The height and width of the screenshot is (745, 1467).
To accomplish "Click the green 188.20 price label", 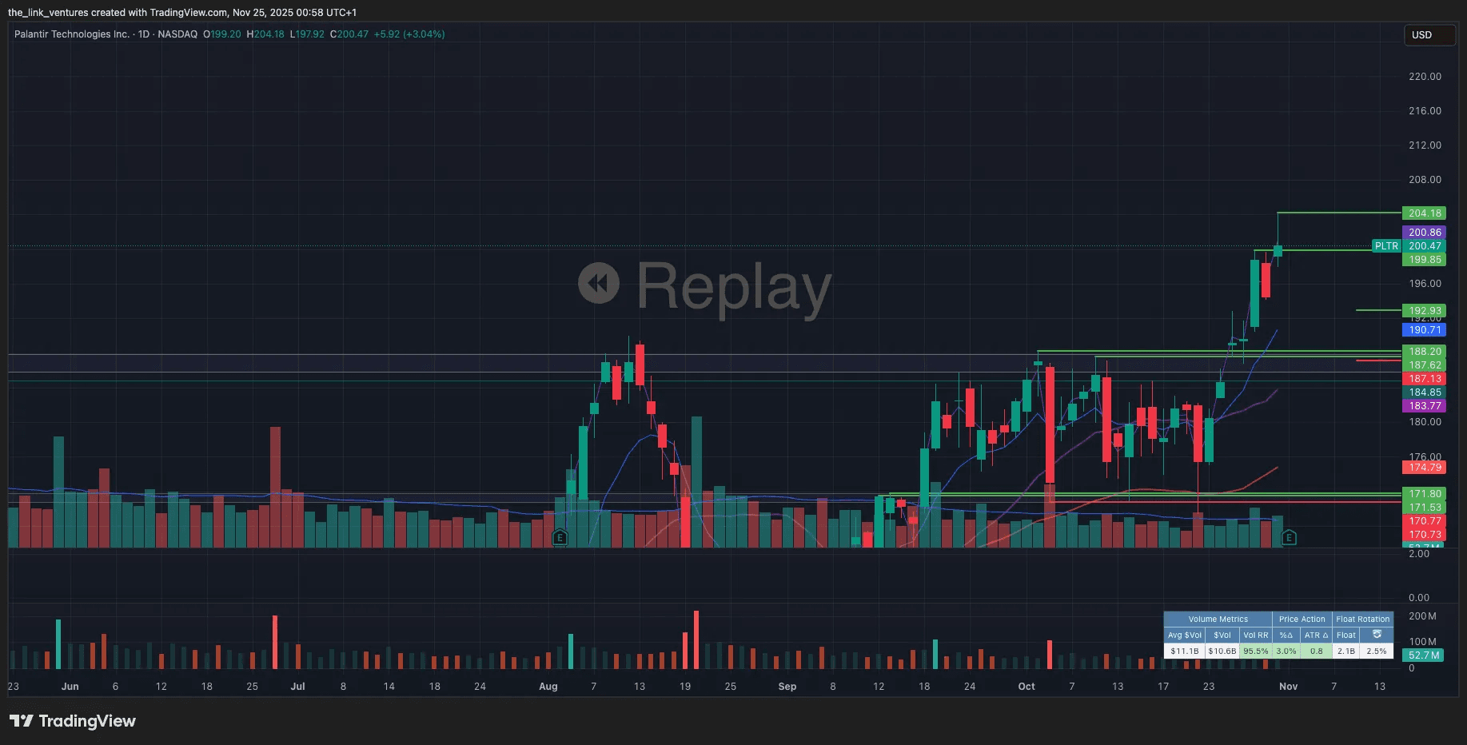I will tap(1424, 352).
